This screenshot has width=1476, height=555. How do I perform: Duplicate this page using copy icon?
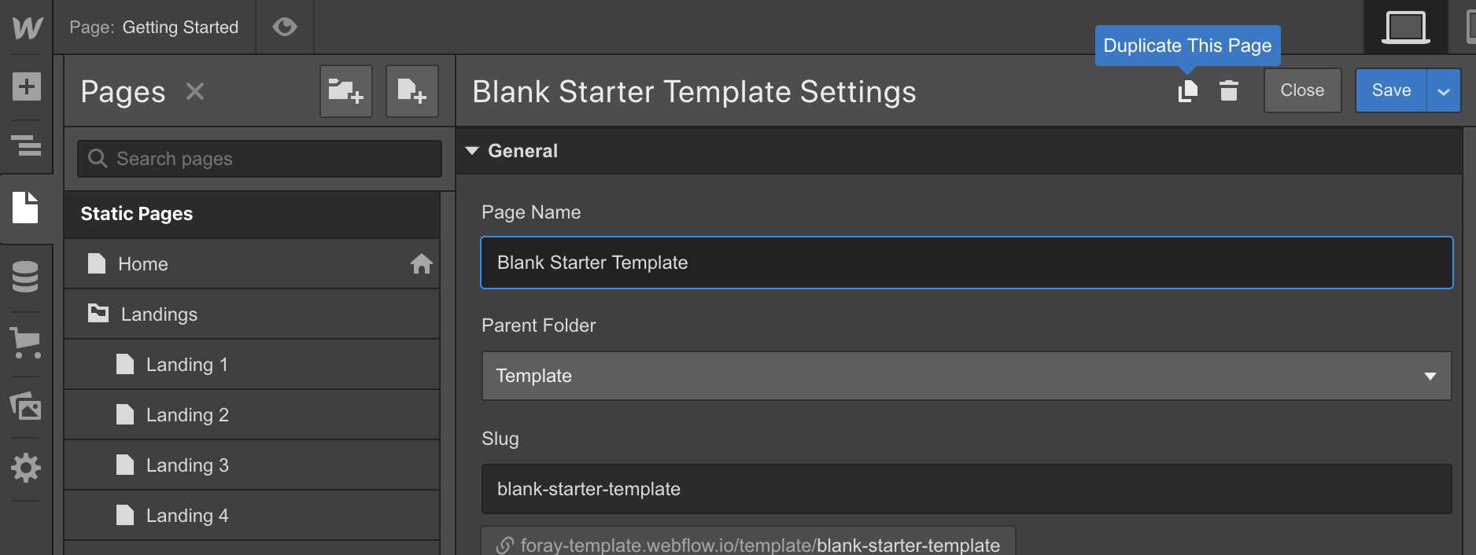(x=1188, y=91)
